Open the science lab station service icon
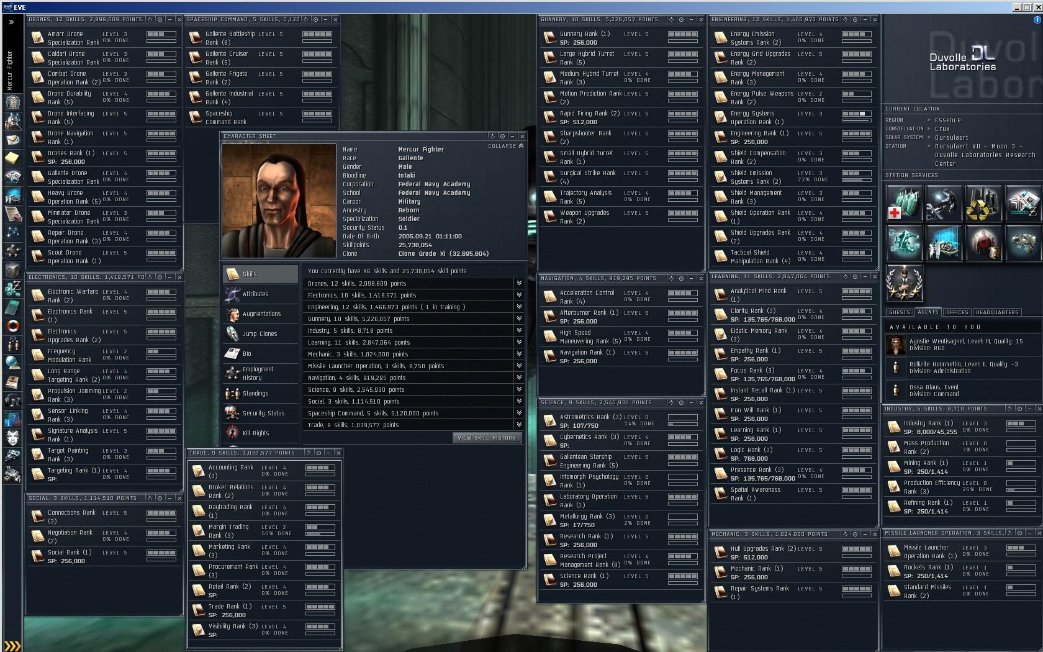 click(944, 243)
